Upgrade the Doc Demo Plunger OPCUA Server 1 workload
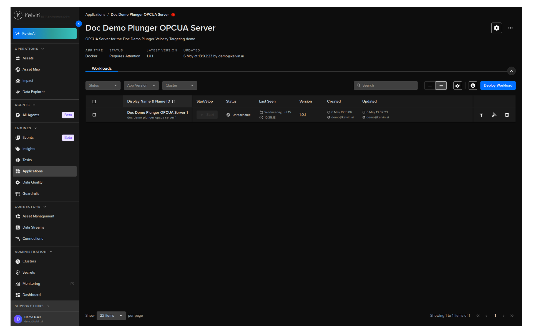The width and height of the screenshot is (533, 333). (481, 115)
